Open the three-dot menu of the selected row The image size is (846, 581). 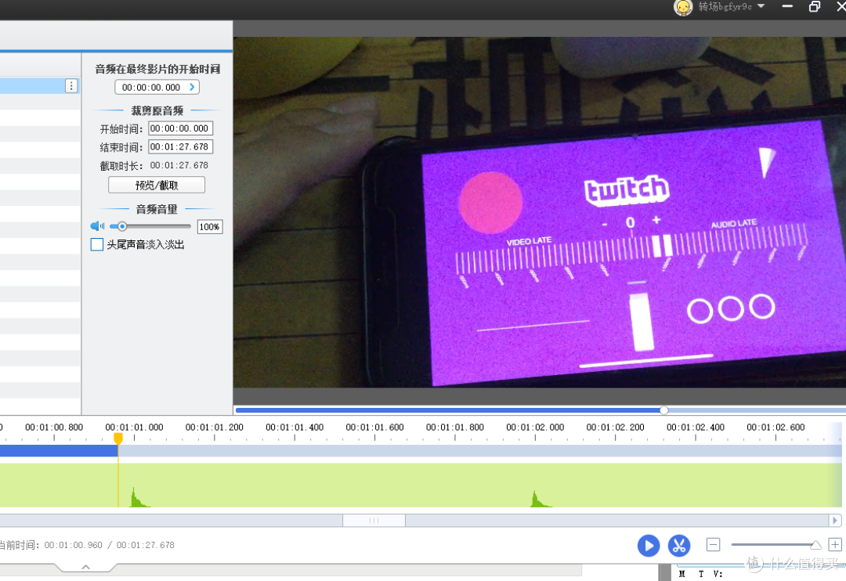[71, 86]
